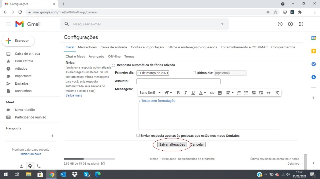The height and width of the screenshot is (179, 320).
Task: Click the Assunto input field
Action: point(178,81)
